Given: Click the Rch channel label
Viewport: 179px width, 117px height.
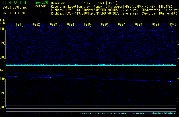Looking at the screenshot, I should tap(3, 70).
